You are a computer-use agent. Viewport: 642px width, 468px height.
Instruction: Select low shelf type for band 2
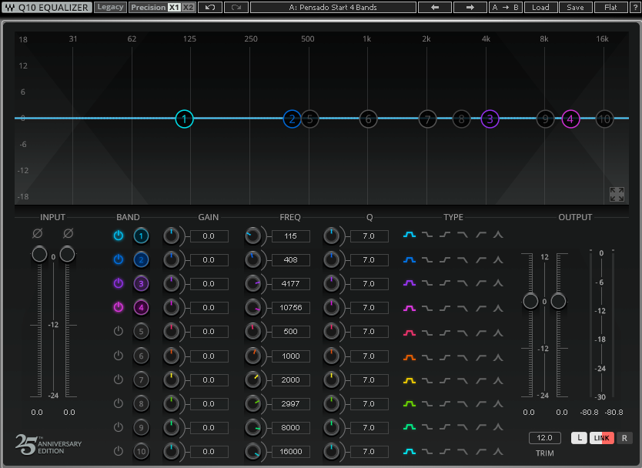(427, 259)
